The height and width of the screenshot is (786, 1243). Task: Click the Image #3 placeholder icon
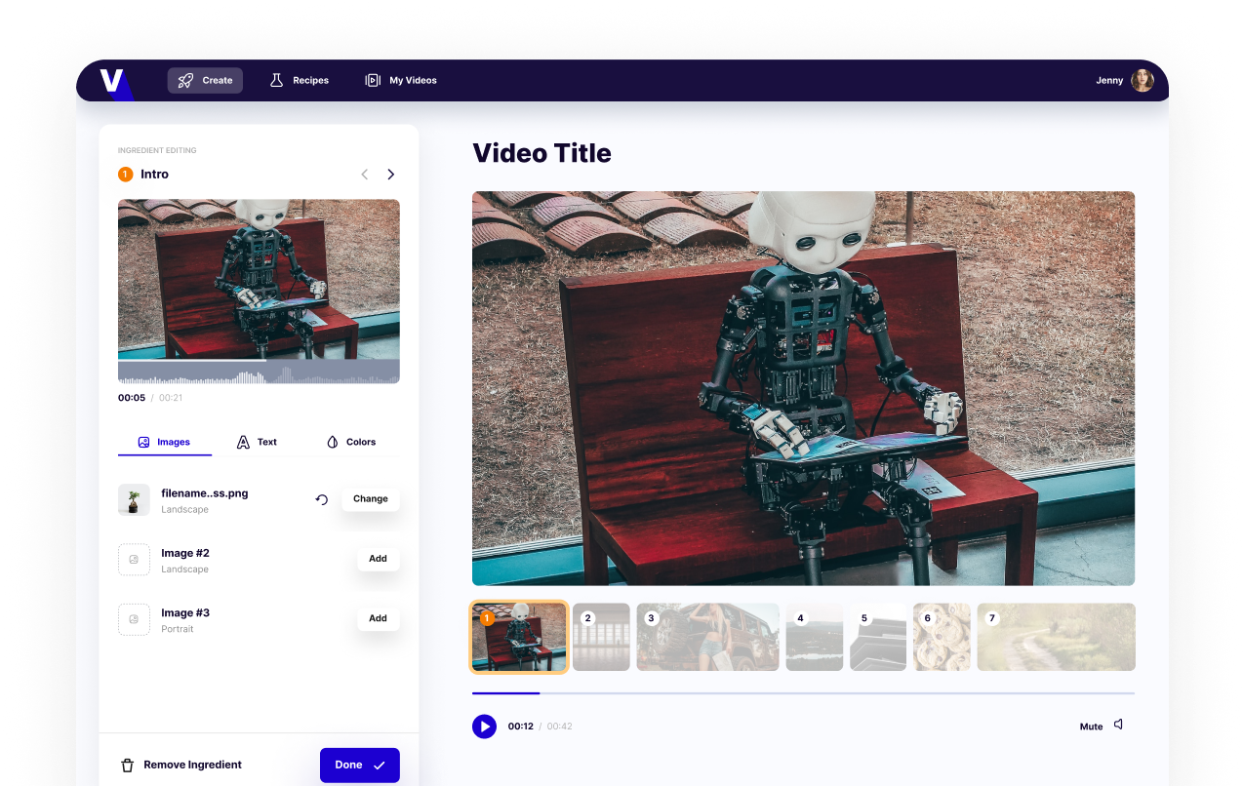click(x=134, y=619)
